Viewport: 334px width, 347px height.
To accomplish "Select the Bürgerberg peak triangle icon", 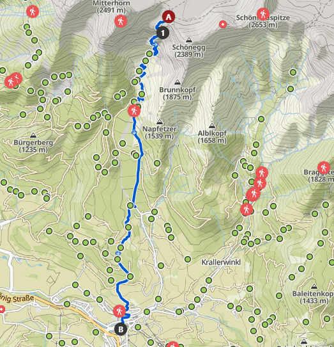I will coord(33,135).
